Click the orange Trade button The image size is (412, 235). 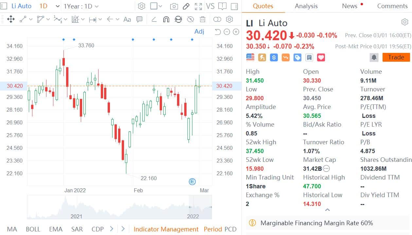396,57
